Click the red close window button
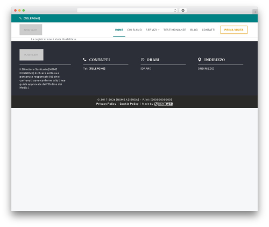 [16, 10]
